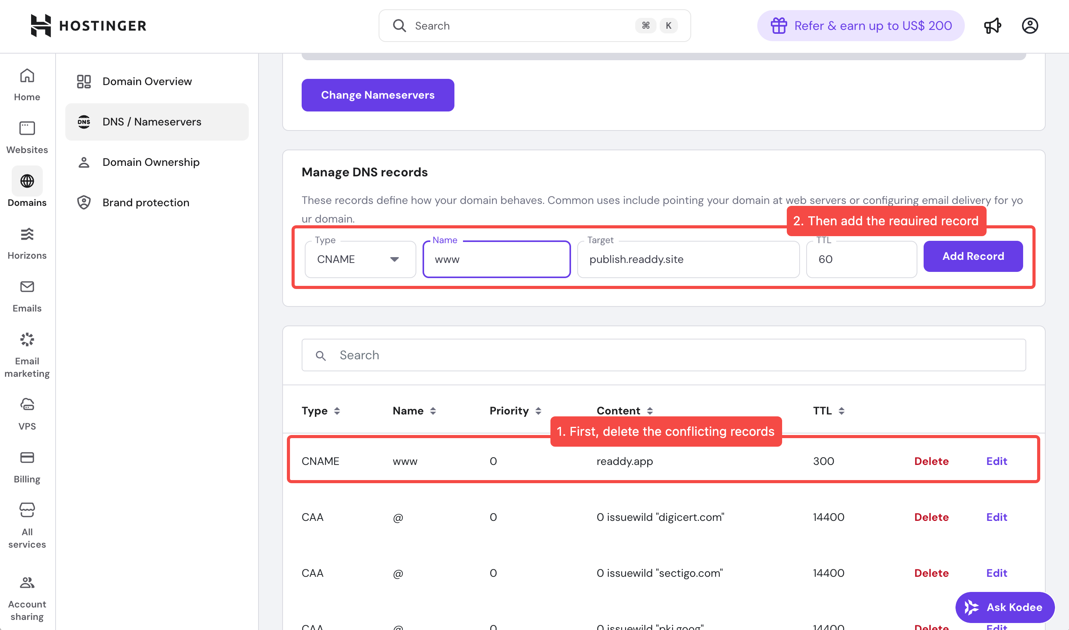Edit the CAA digicert.com record
Viewport: 1069px width, 630px height.
coord(996,517)
